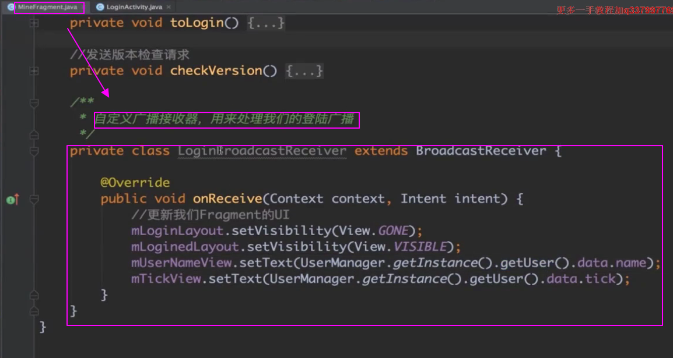This screenshot has width=673, height=358.
Task: Collapse the LoginBroadcastReceiver class fold marker
Action: tap(34, 151)
